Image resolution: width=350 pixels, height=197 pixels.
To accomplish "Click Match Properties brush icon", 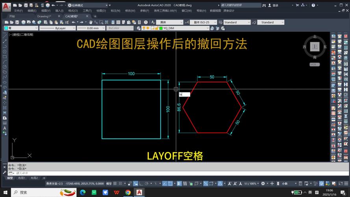I will click(67, 22).
